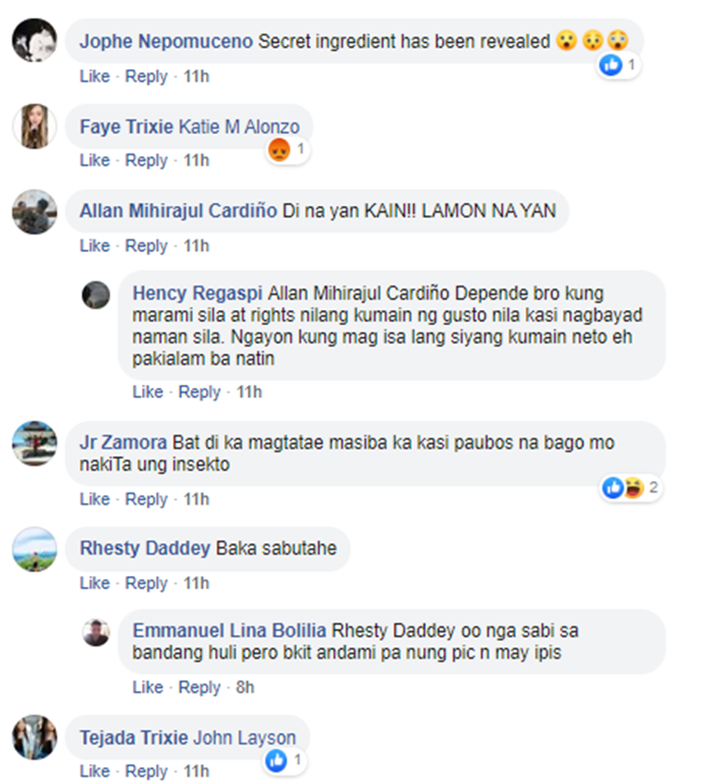Open Rhesty Daddey's profile picture

tap(35, 549)
